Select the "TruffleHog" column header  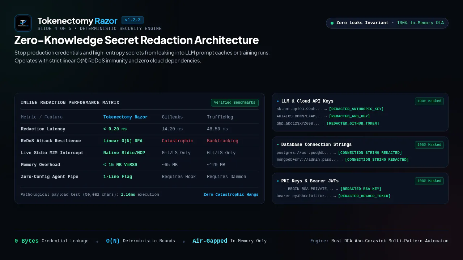pos(220,117)
